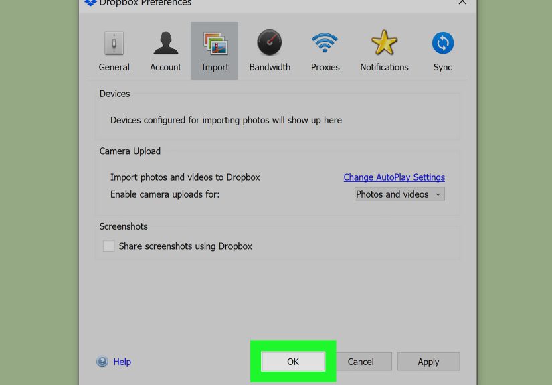Open the General preferences tab
This screenshot has height=385, width=552.
coord(114,52)
